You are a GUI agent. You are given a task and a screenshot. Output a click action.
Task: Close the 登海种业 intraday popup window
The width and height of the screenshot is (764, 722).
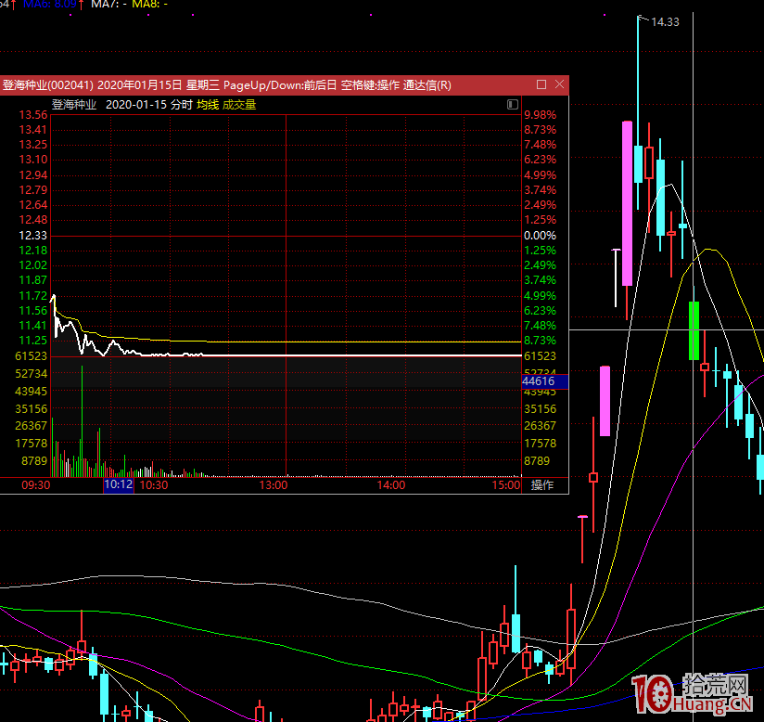pyautogui.click(x=559, y=84)
